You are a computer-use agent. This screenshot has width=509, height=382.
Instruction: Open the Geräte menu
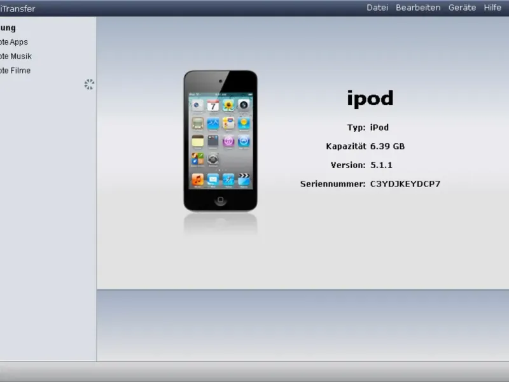pyautogui.click(x=463, y=8)
